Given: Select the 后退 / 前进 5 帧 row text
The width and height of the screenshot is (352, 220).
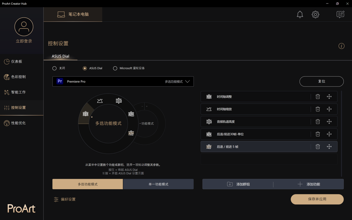Looking at the screenshot, I should pyautogui.click(x=228, y=147).
